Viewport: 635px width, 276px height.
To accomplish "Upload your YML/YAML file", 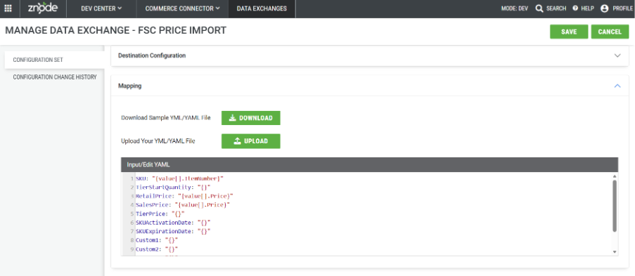I will point(250,141).
